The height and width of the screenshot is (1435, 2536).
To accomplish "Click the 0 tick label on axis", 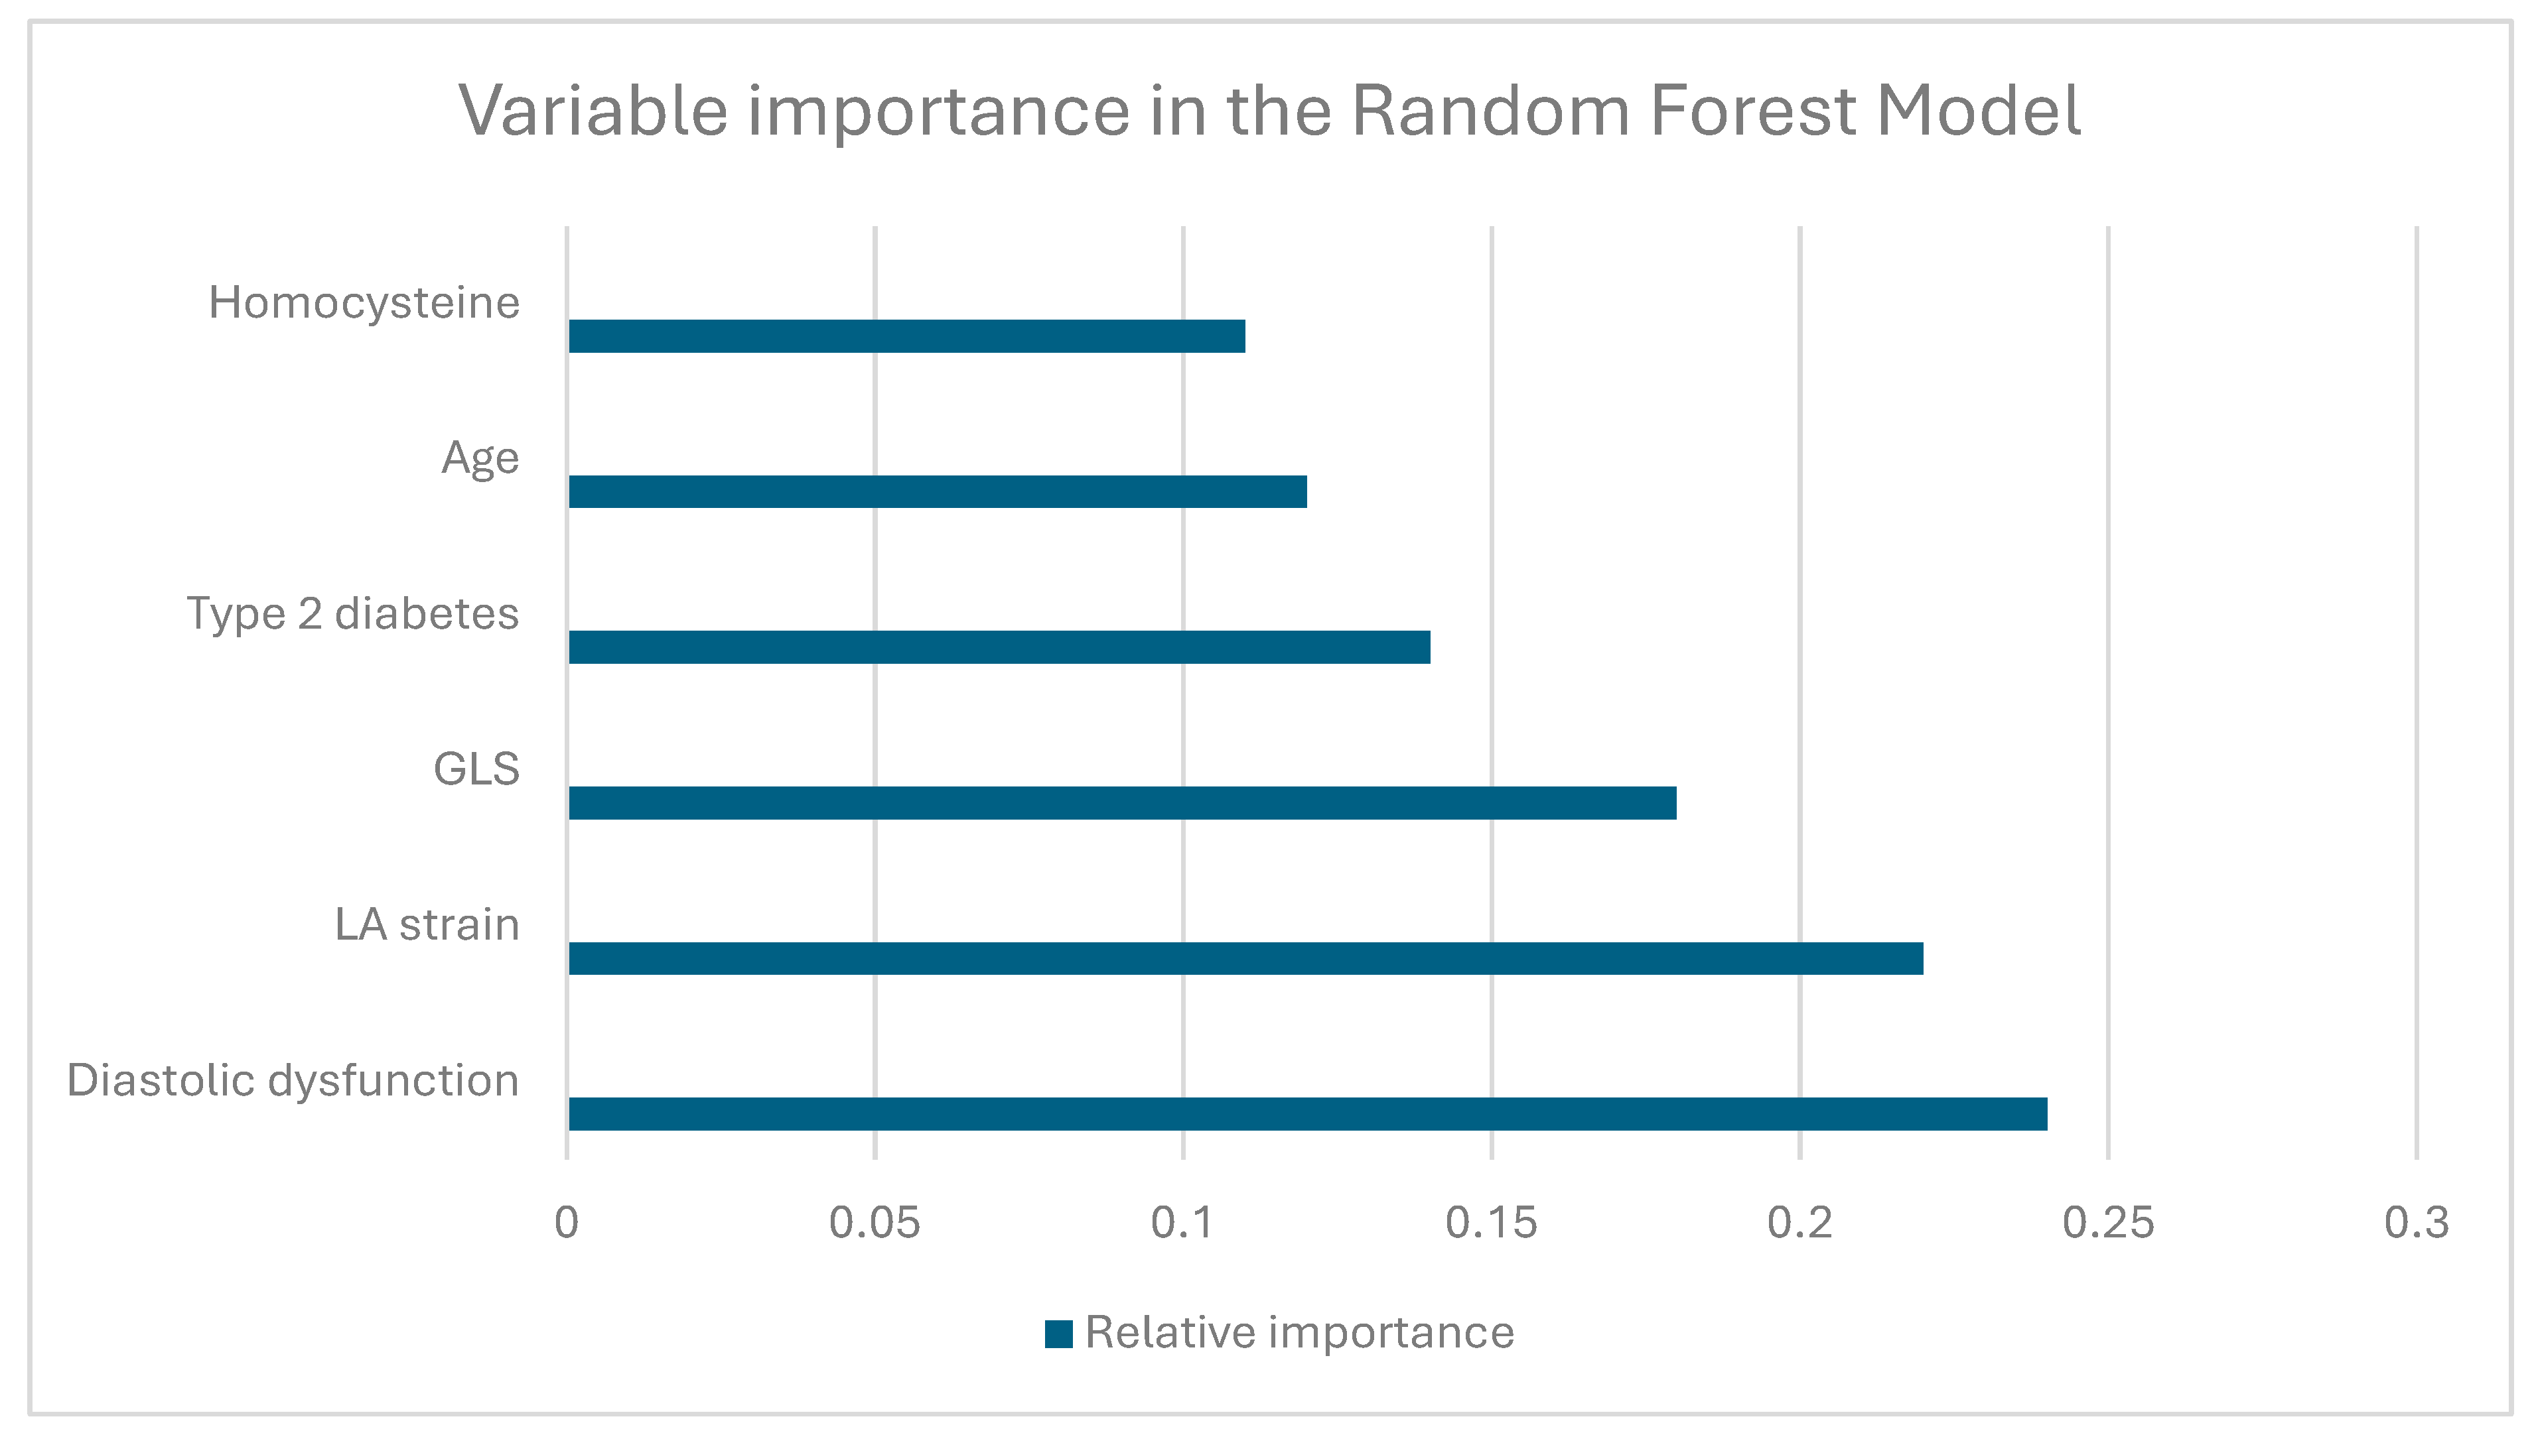I will pos(566,1223).
